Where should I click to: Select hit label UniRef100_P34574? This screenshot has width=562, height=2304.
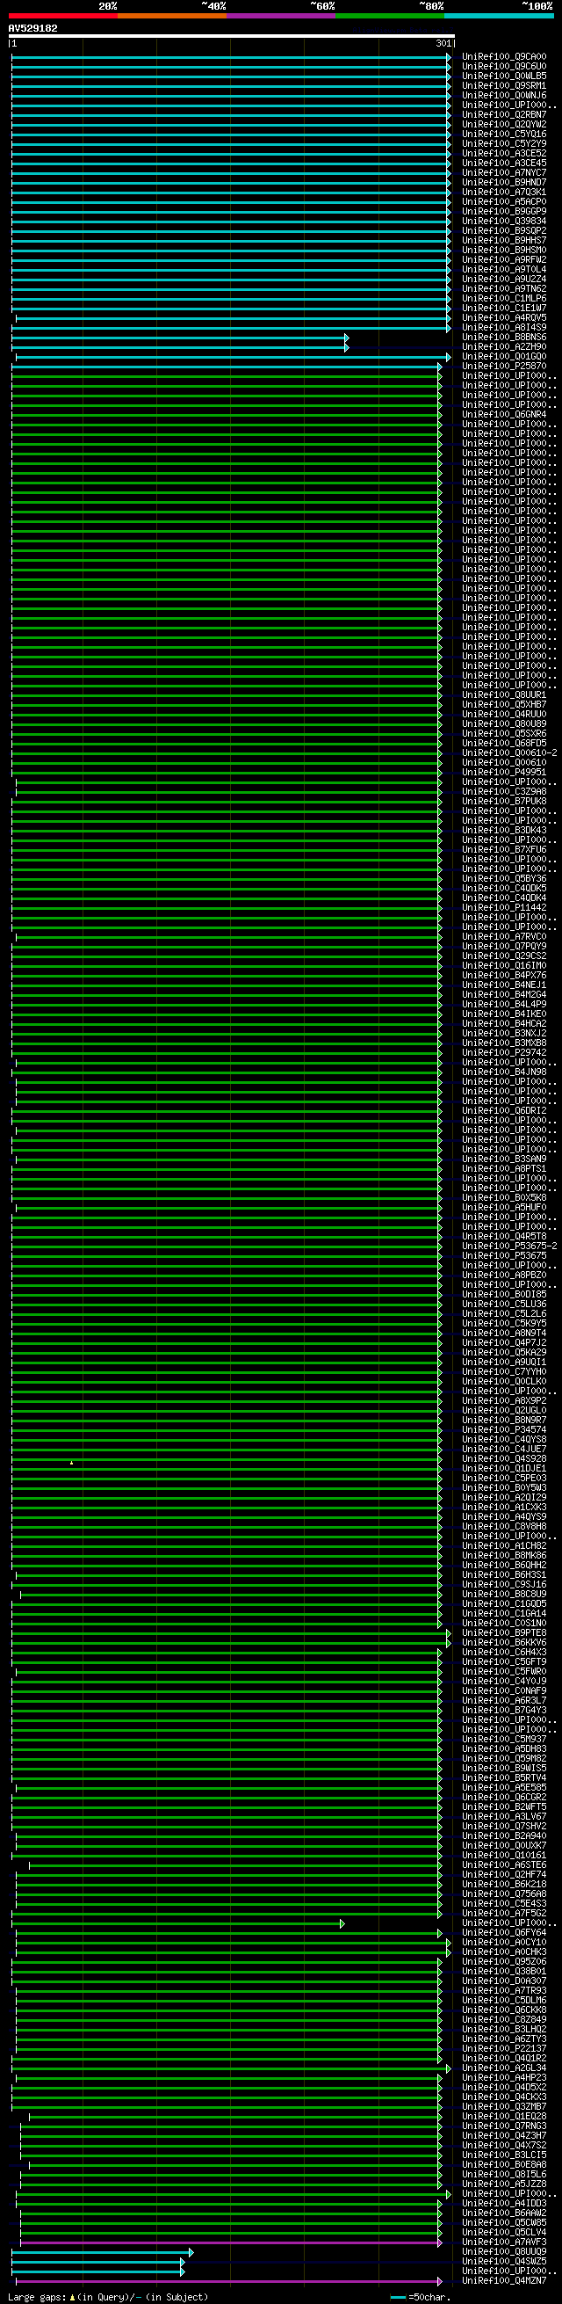click(x=504, y=1430)
